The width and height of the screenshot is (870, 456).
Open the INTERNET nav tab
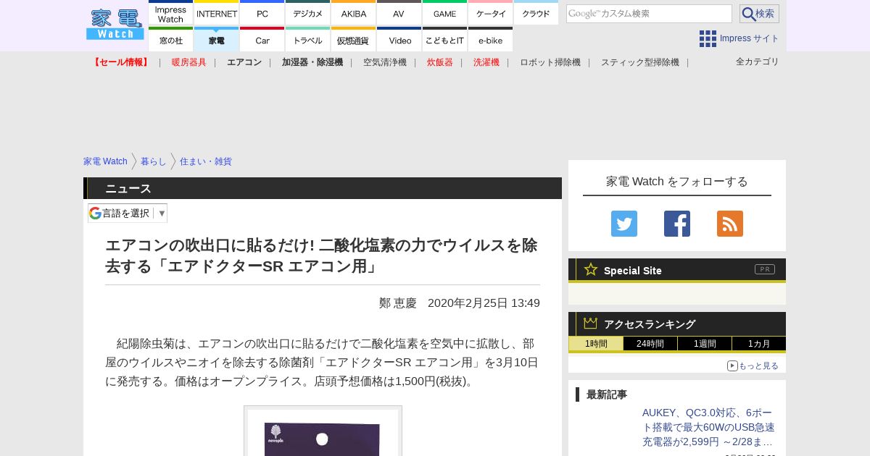[217, 13]
